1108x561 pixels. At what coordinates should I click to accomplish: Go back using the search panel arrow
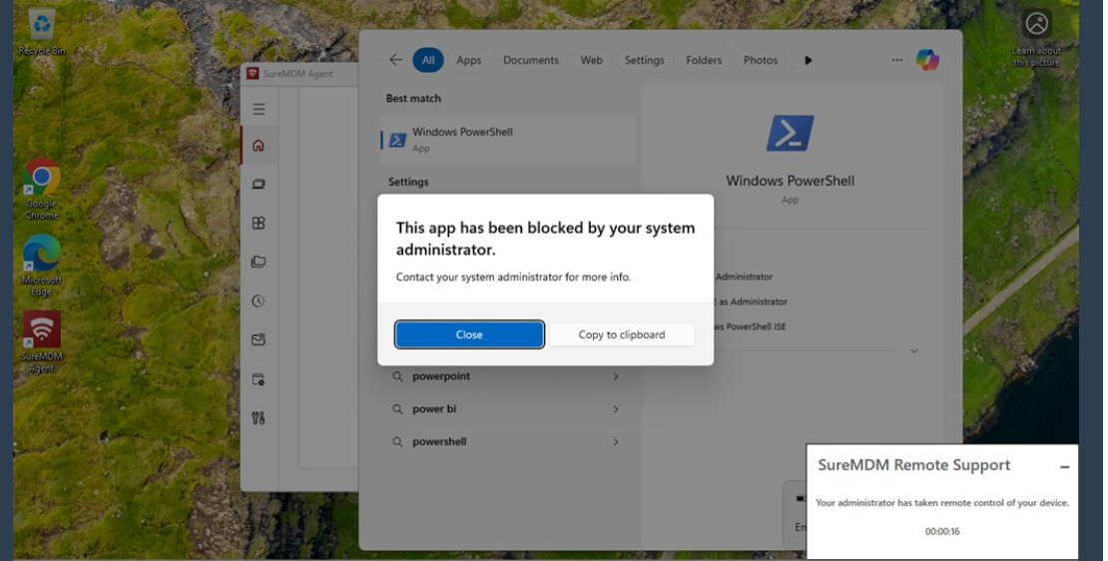point(395,60)
